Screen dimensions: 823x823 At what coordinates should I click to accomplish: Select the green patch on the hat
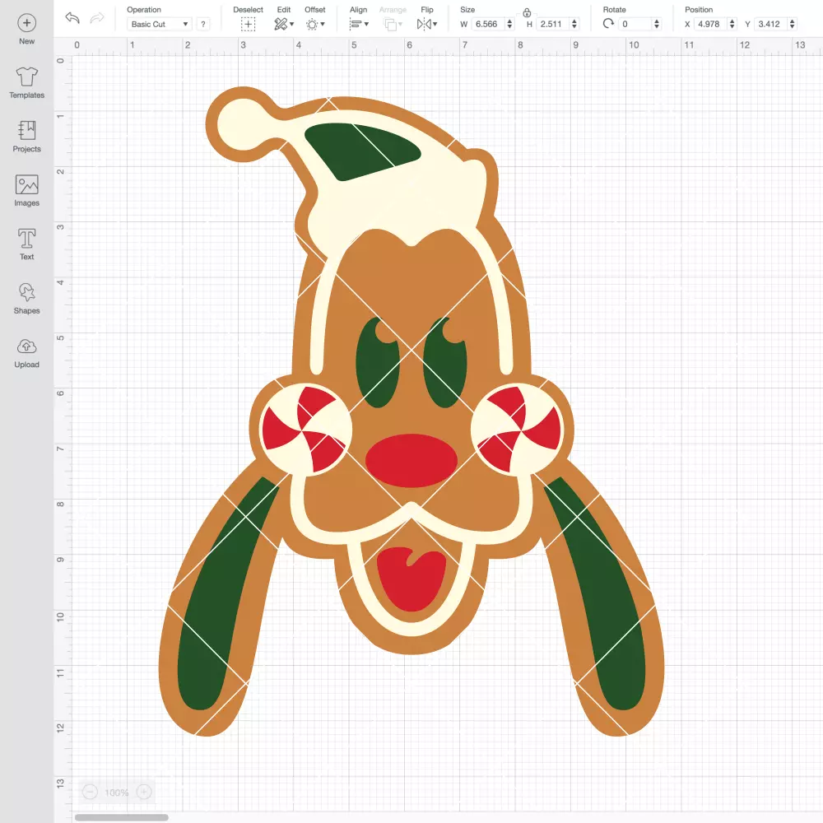click(362, 151)
